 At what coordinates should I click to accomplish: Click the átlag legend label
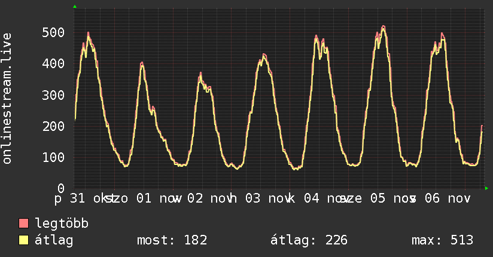[x=54, y=240]
